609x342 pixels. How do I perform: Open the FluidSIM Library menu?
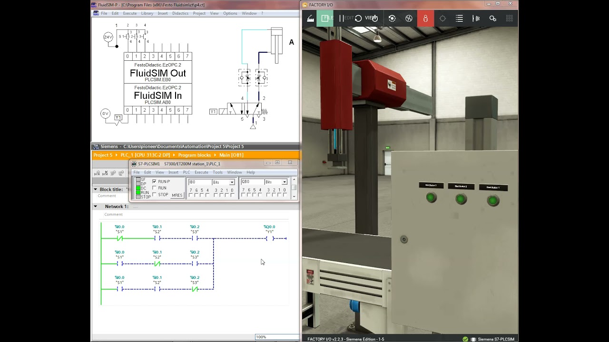pyautogui.click(x=147, y=13)
